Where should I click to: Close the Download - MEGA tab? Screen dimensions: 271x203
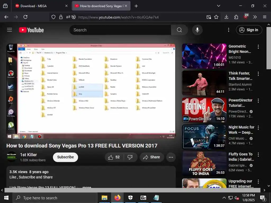click(66, 6)
